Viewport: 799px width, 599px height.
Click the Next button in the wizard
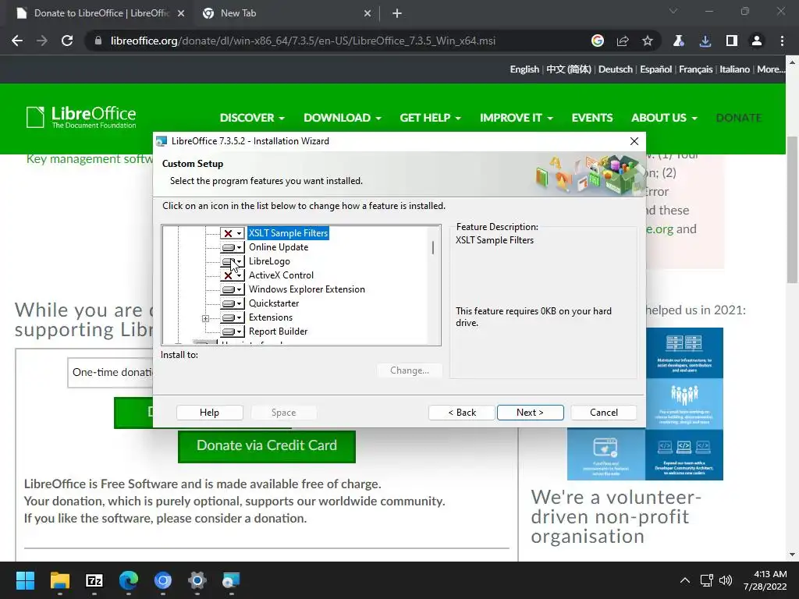(x=530, y=413)
